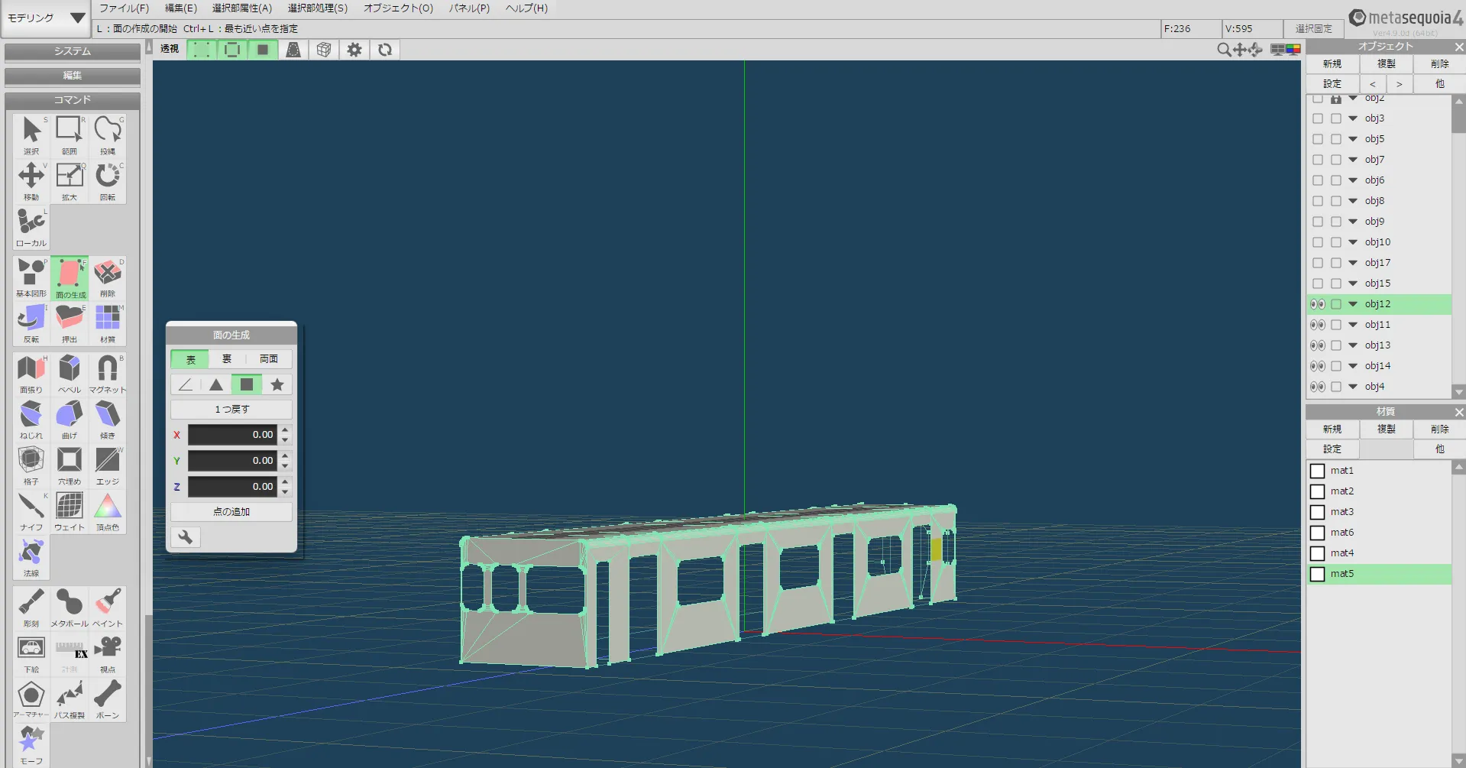Viewport: 1466px width, 768px height.
Task: Open the ファイル(F) menu
Action: pos(124,8)
